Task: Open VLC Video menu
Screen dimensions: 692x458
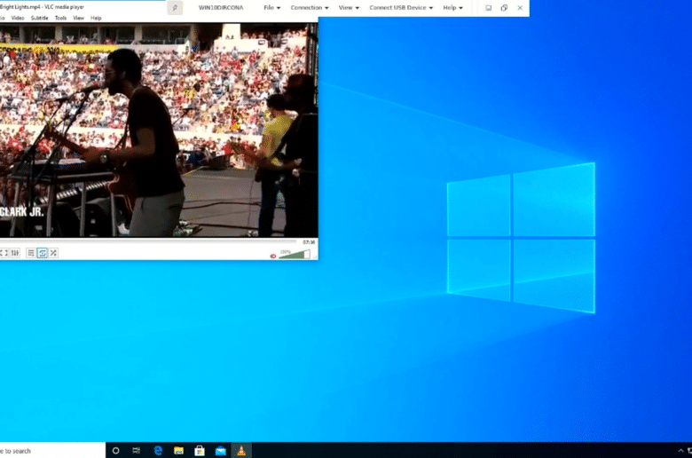Action: click(17, 18)
